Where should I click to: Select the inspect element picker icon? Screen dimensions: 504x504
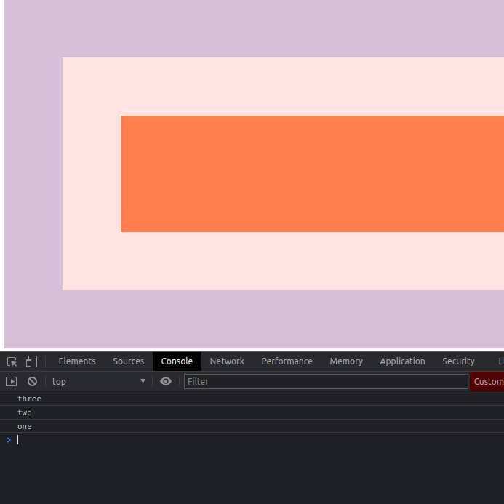(x=12, y=361)
